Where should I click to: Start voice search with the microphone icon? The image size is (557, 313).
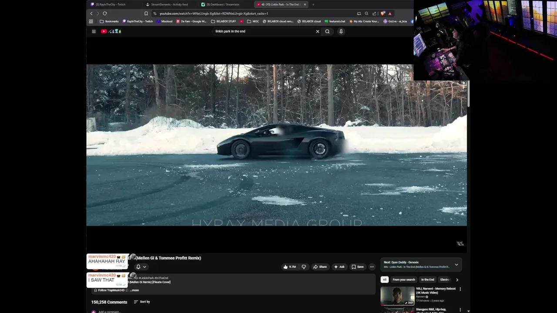tap(341, 31)
